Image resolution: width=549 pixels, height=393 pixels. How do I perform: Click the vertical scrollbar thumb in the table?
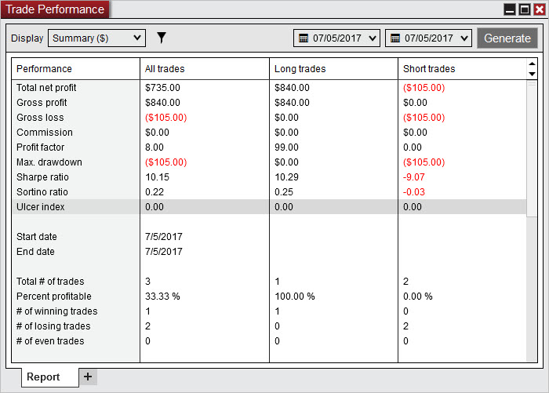pos(532,149)
